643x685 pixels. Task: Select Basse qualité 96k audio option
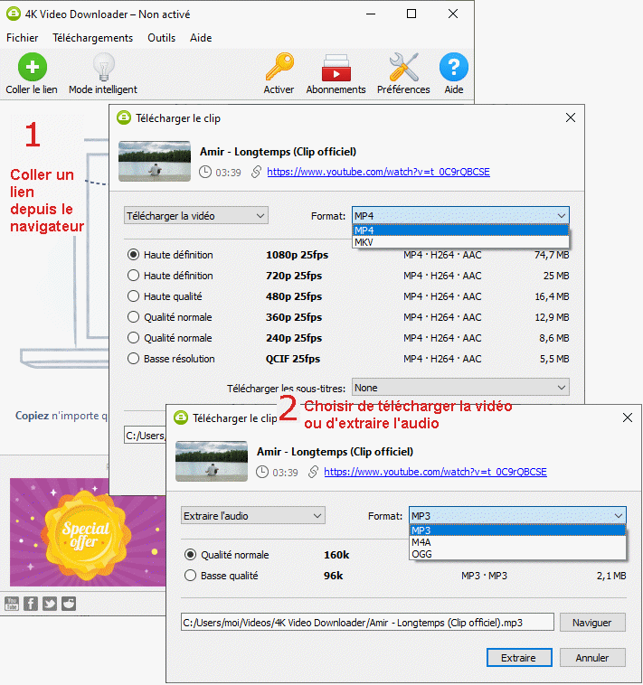click(190, 576)
